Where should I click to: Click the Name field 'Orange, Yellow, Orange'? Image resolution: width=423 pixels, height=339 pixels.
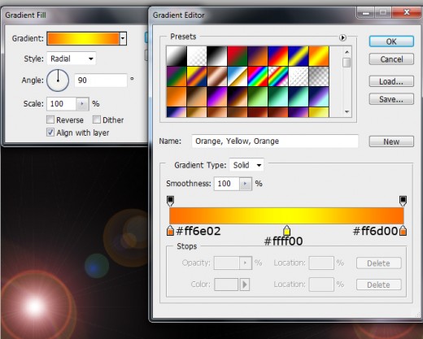[x=275, y=141]
